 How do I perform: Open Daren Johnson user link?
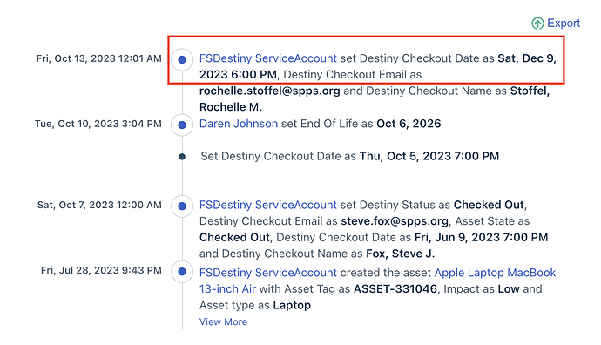pyautogui.click(x=239, y=124)
